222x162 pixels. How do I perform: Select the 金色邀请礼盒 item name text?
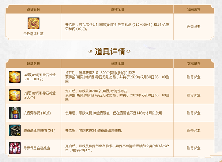point(33,34)
